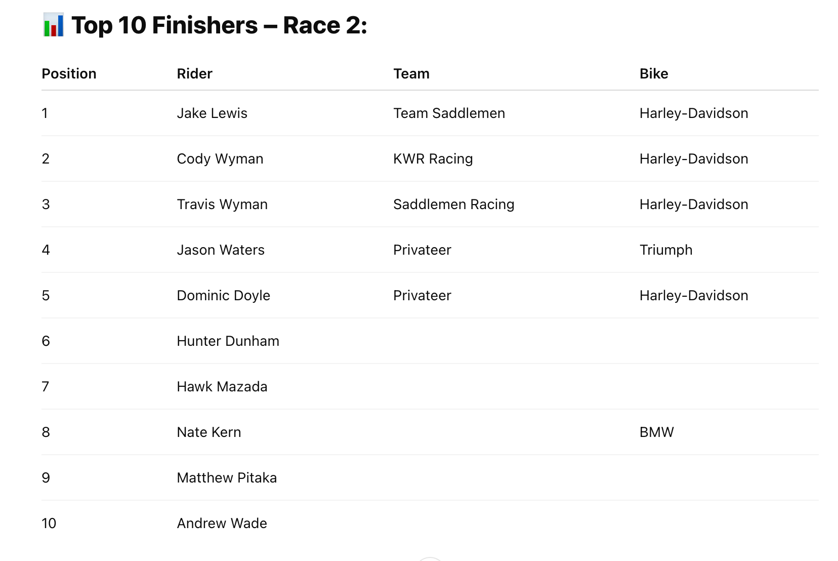Select the Position column header

69,74
